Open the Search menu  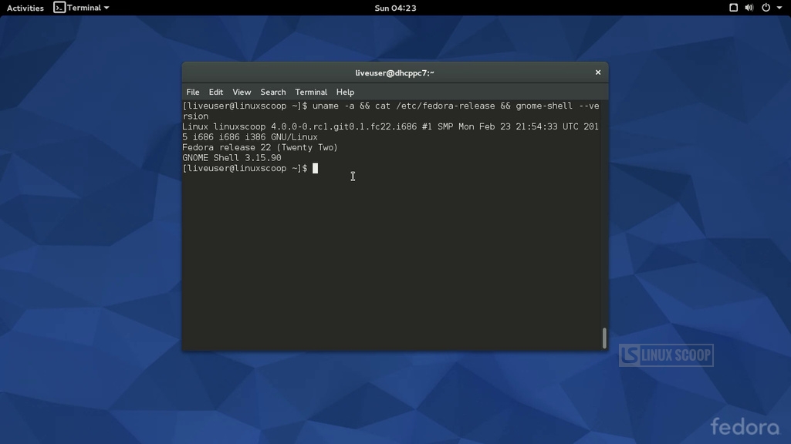272,92
